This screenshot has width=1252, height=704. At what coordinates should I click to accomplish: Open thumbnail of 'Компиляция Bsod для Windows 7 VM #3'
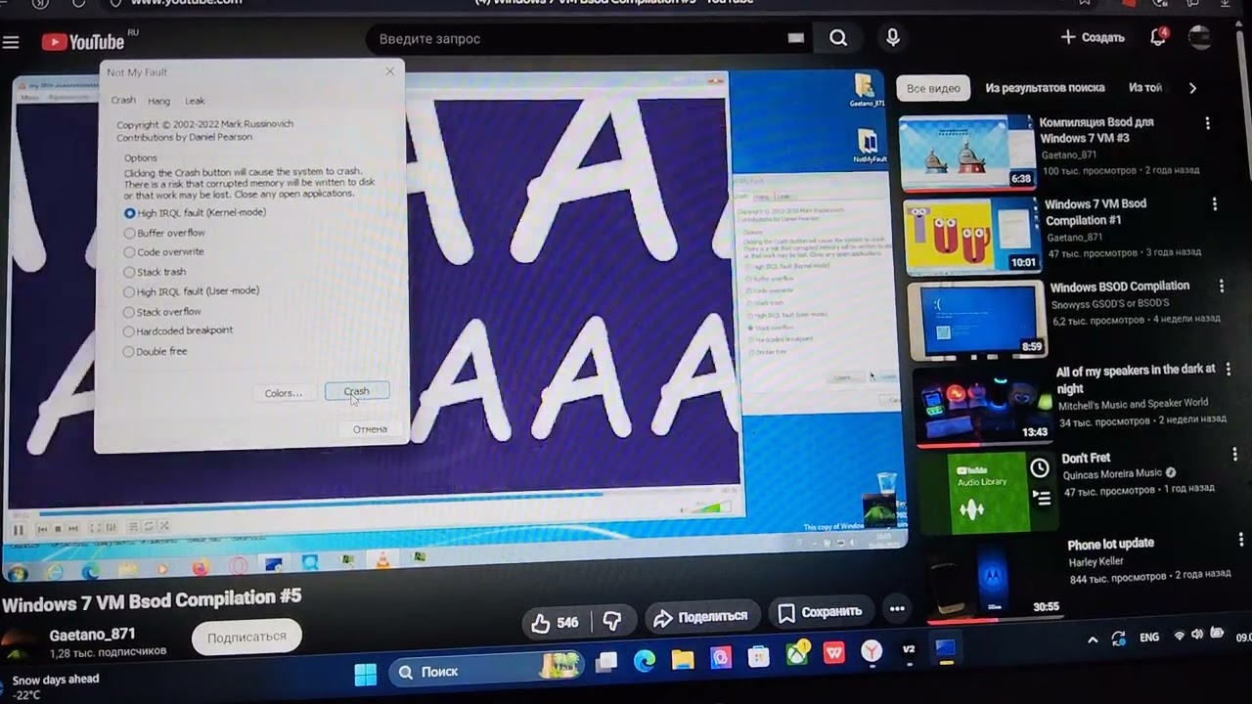pyautogui.click(x=966, y=152)
